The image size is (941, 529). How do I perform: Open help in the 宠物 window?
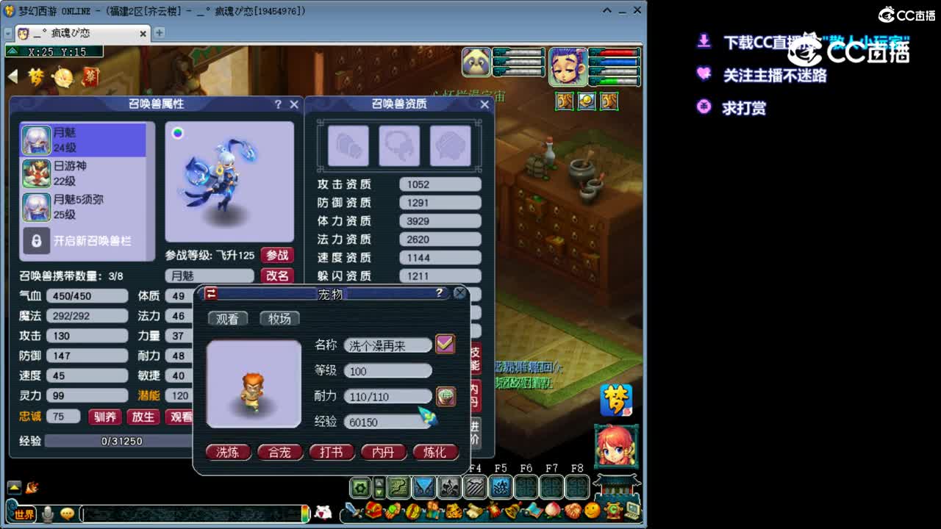click(439, 292)
